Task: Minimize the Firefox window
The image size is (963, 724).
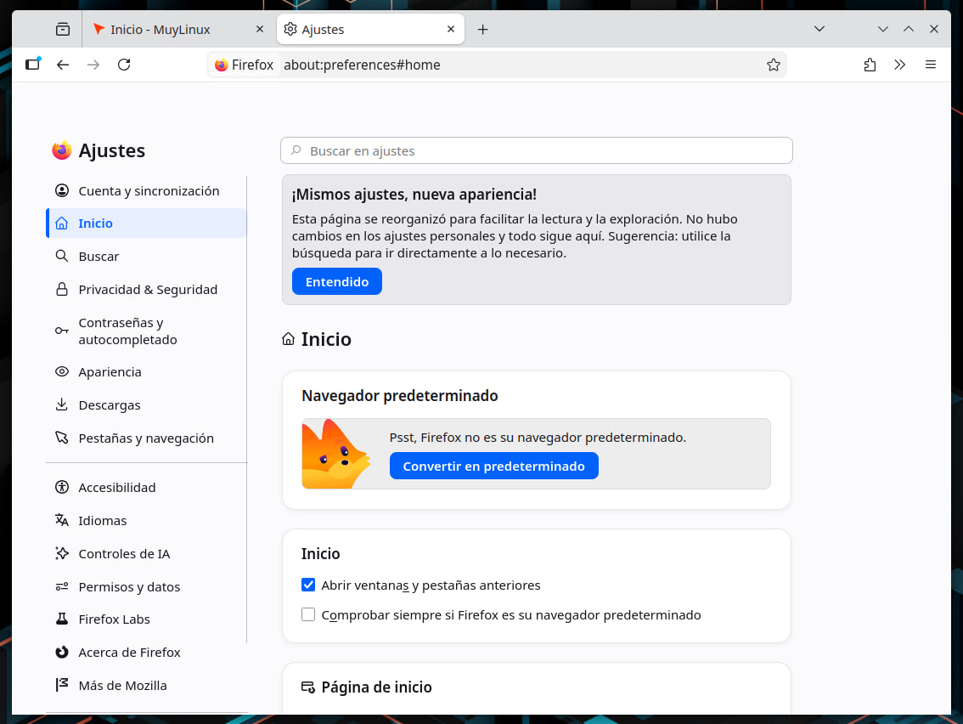Action: [883, 29]
